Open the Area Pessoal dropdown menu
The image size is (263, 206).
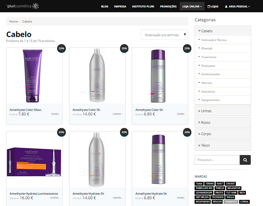[237, 6]
